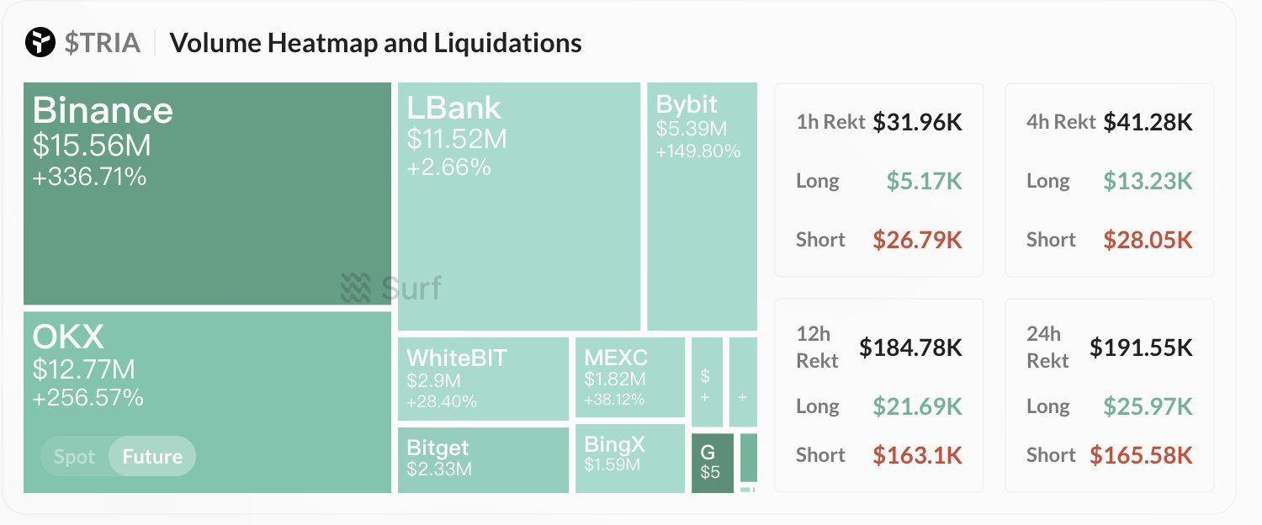Select the 24h Rekt liquidation card

point(1109,395)
